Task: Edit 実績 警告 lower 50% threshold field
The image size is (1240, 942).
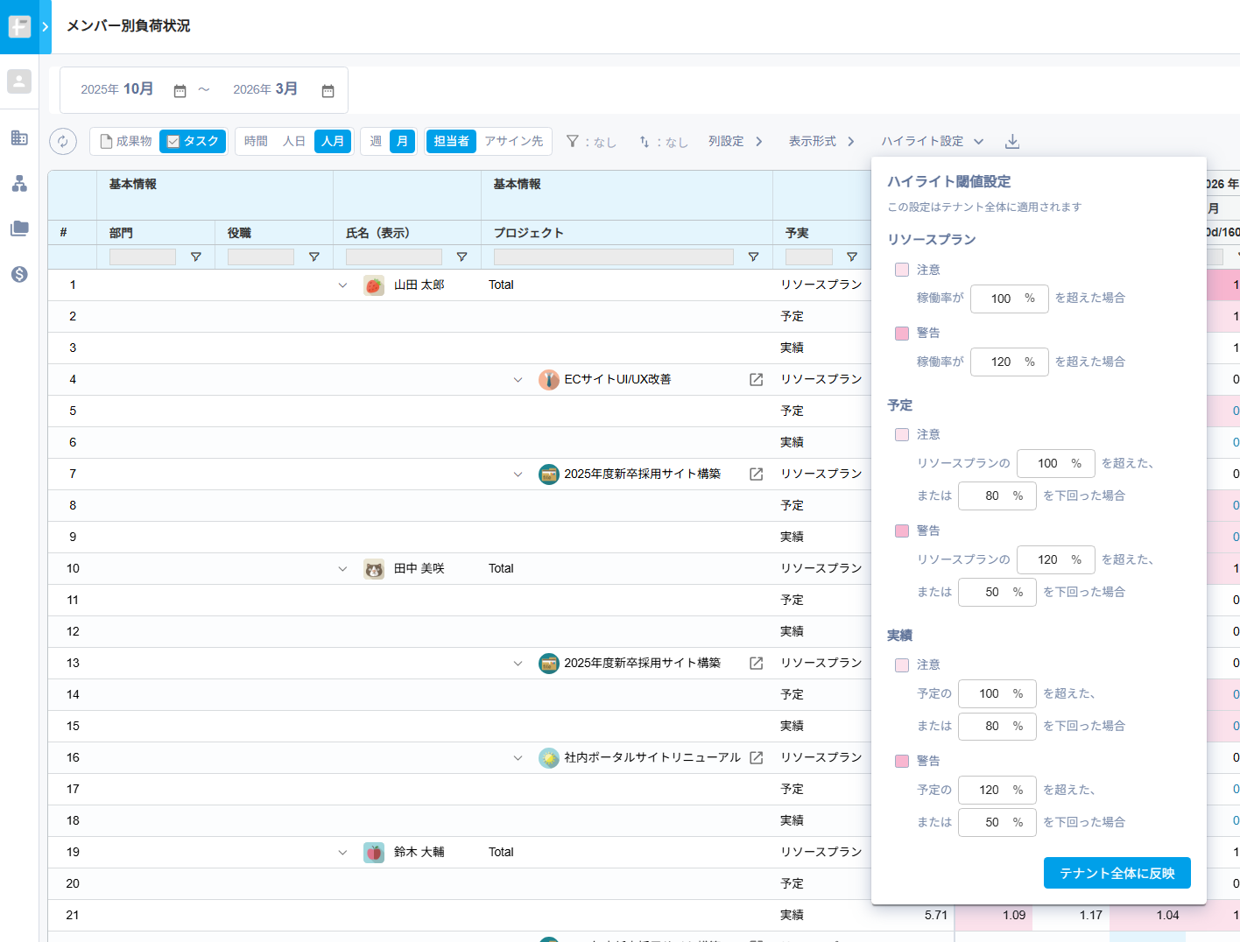Action: [997, 822]
